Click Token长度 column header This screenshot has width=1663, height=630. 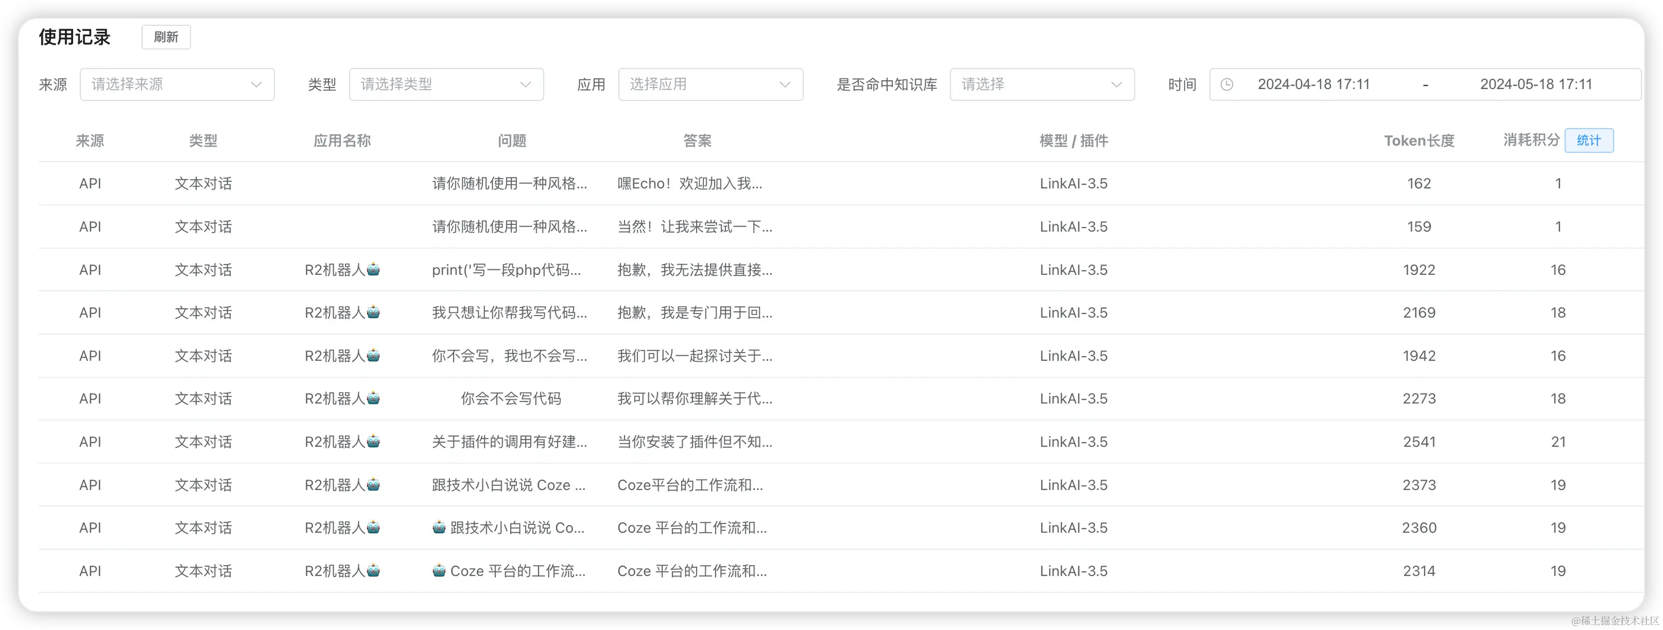(x=1418, y=141)
